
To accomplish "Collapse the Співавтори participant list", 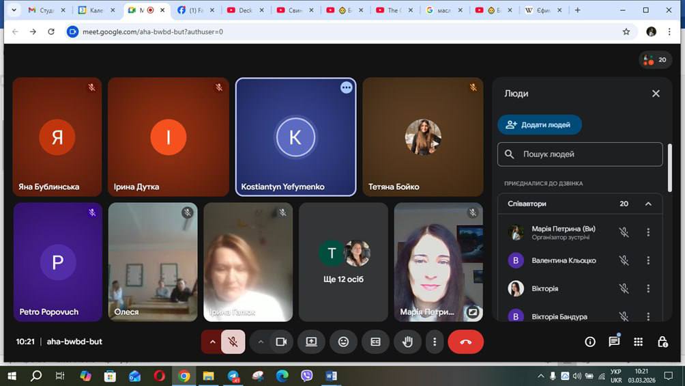I will [x=648, y=204].
